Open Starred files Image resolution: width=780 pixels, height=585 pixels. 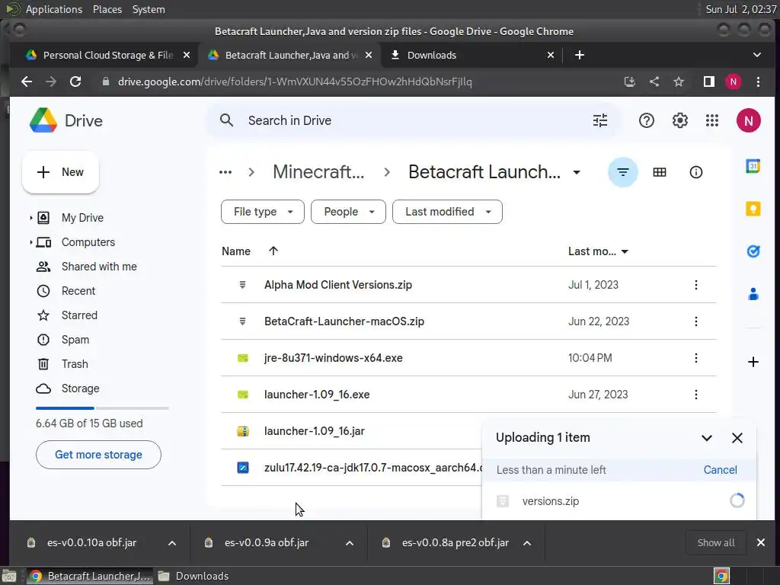[79, 315]
